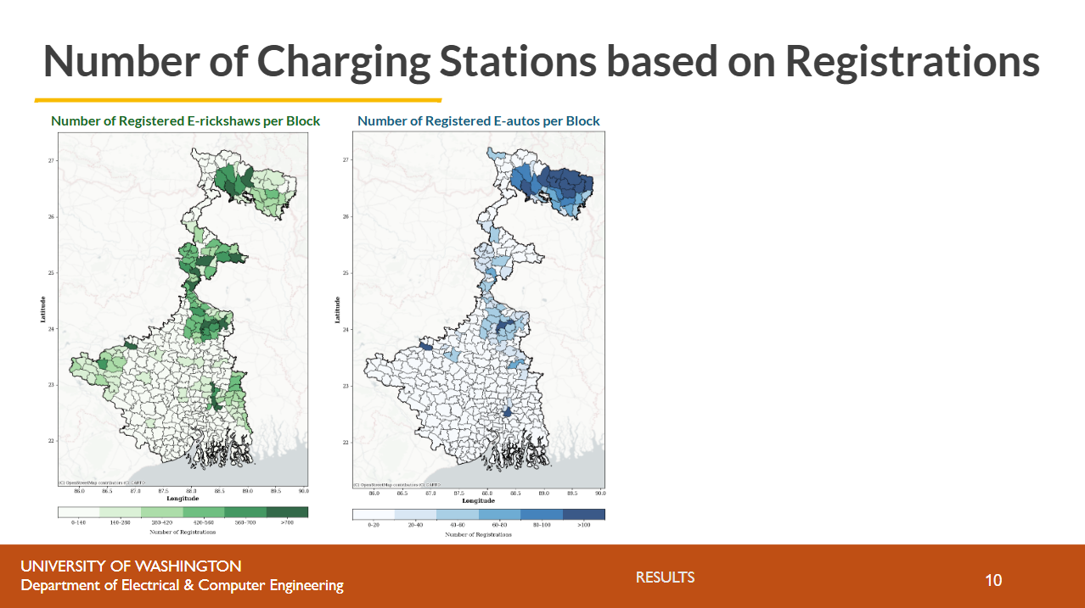Pick the 560-700 green legend swatch
This screenshot has width=1085, height=608.
point(245,512)
